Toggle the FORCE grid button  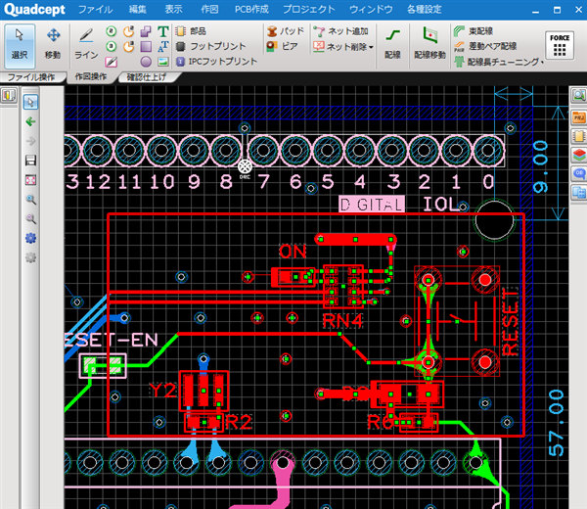pos(560,45)
